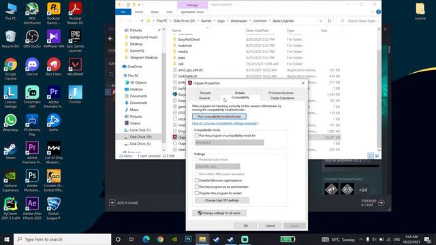Click Change settings for all users

coord(219,213)
